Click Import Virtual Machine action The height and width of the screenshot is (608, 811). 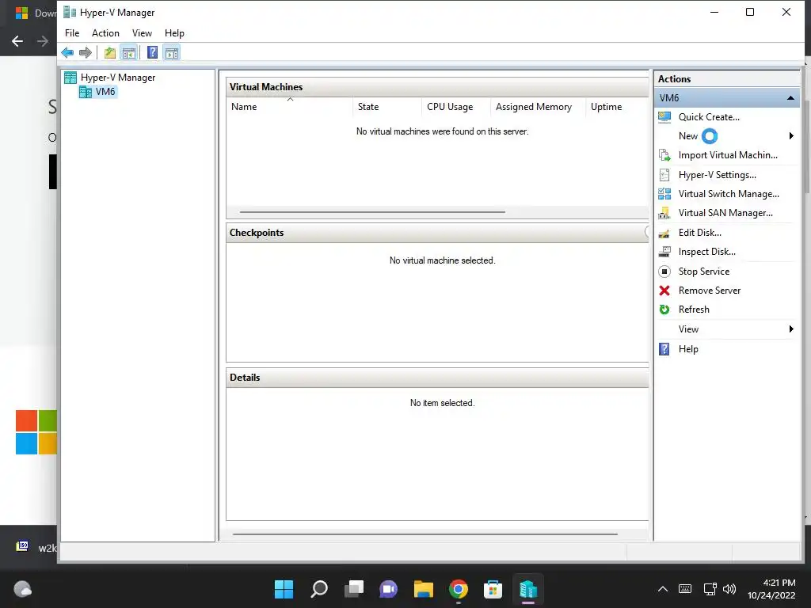728,155
